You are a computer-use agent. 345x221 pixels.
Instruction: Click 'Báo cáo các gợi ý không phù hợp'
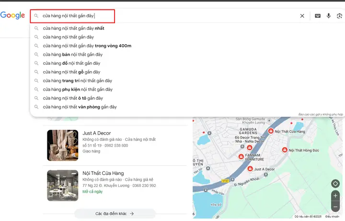point(321,114)
